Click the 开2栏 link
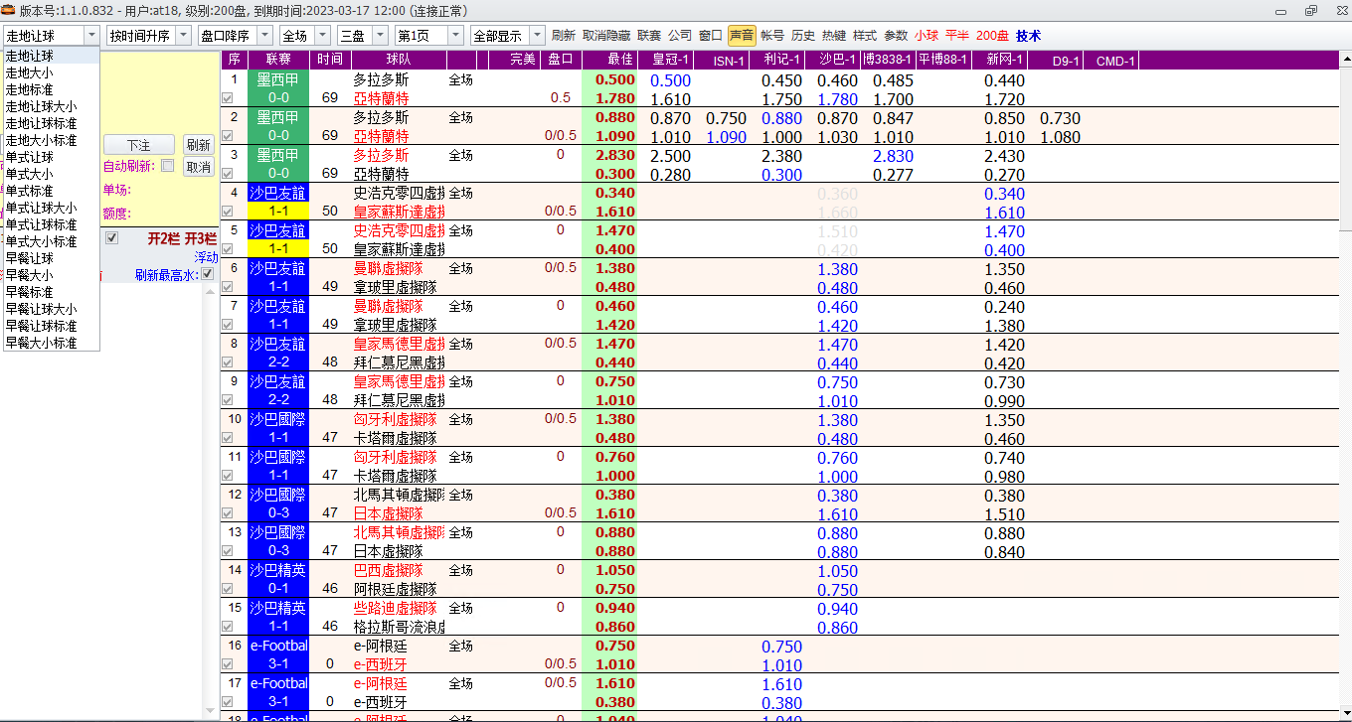This screenshot has height=722, width=1352. [164, 238]
